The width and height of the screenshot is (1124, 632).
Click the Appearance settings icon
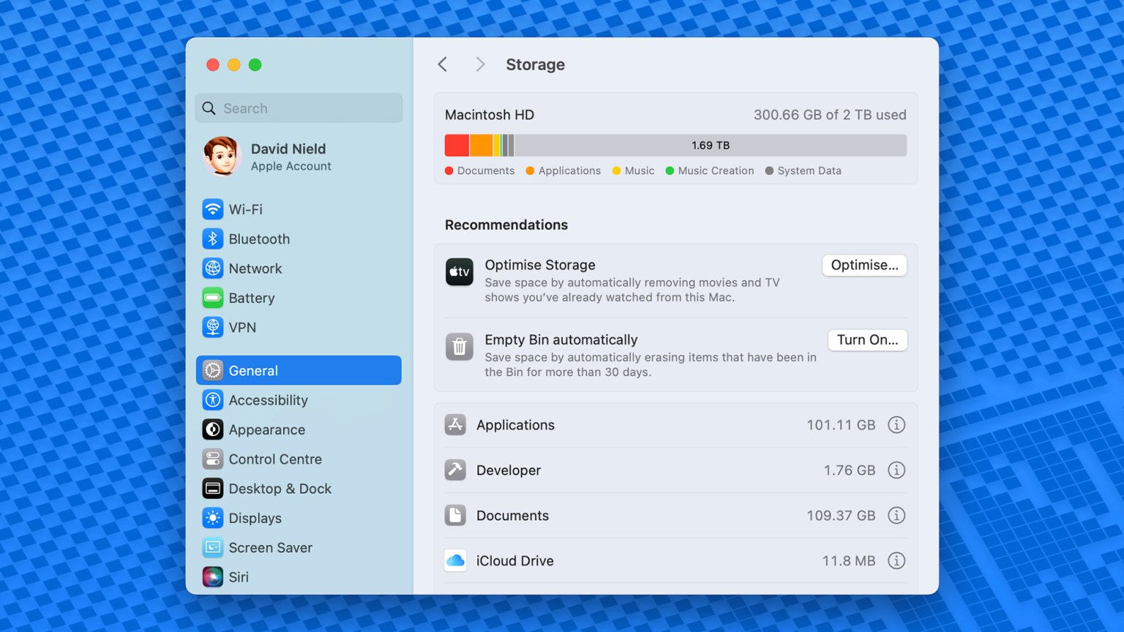212,429
